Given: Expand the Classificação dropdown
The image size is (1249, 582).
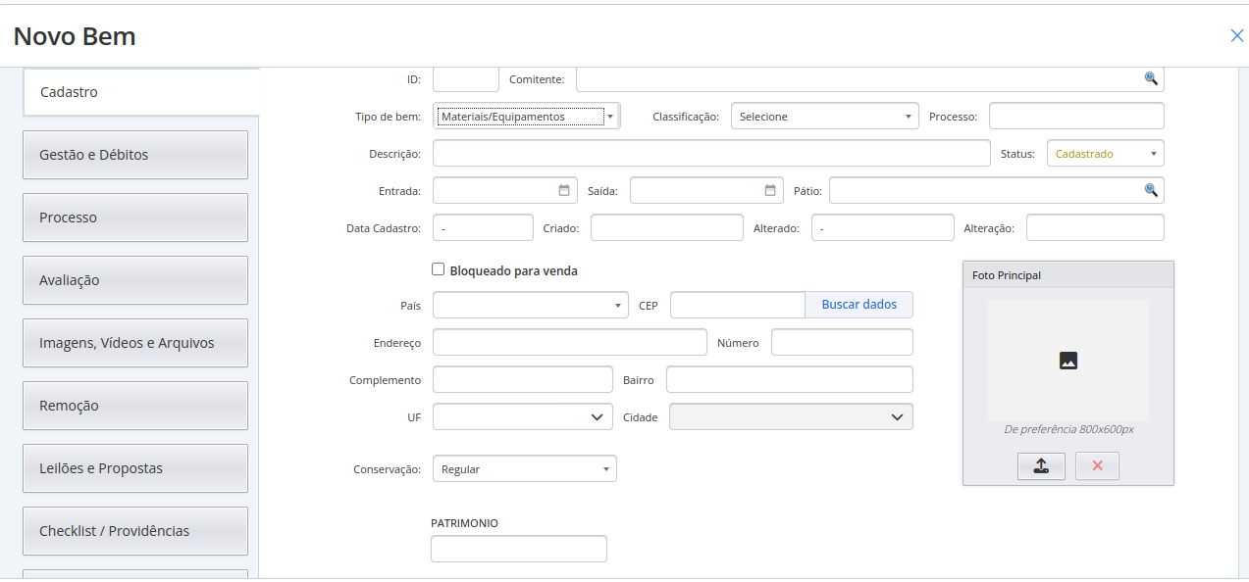Looking at the screenshot, I should [x=824, y=117].
